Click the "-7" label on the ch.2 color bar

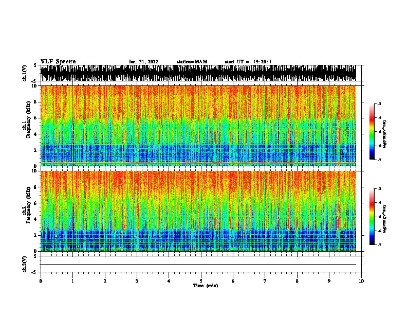(x=379, y=245)
